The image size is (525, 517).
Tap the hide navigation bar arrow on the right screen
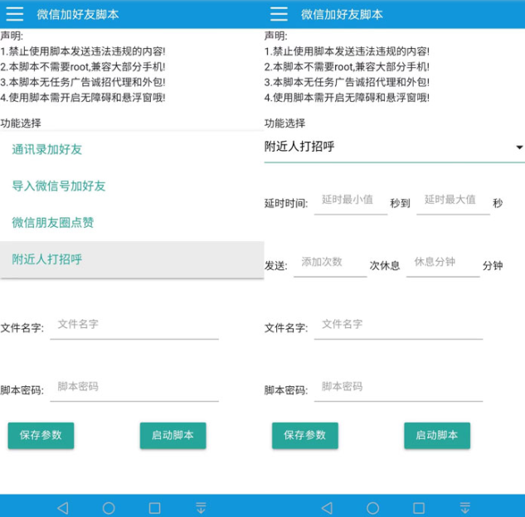[464, 507]
